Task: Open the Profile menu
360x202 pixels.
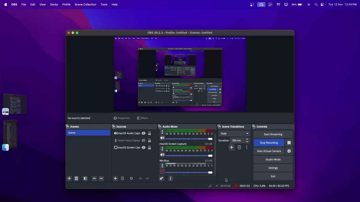Action: (x=66, y=4)
